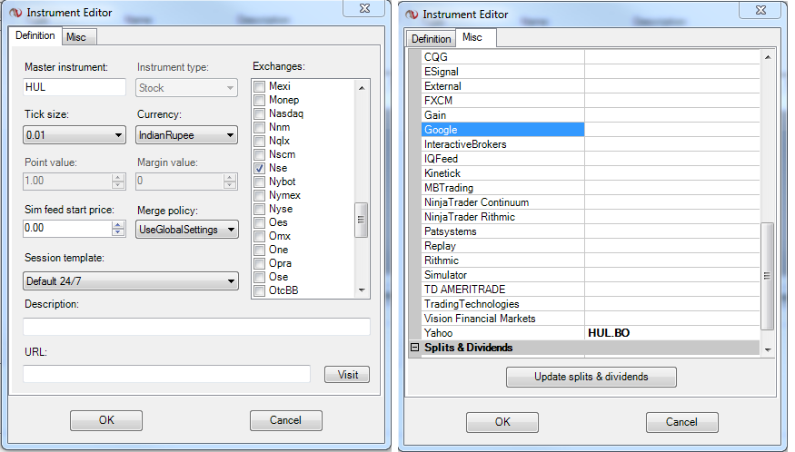Open the Merge policy dropdown
Screen dimensions: 795x452
point(186,230)
